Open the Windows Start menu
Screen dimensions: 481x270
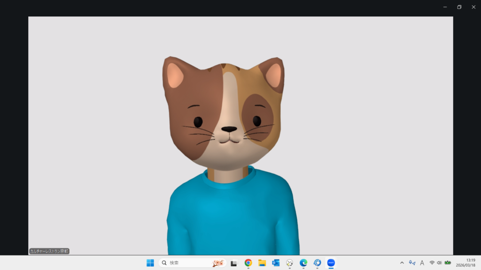click(150, 263)
